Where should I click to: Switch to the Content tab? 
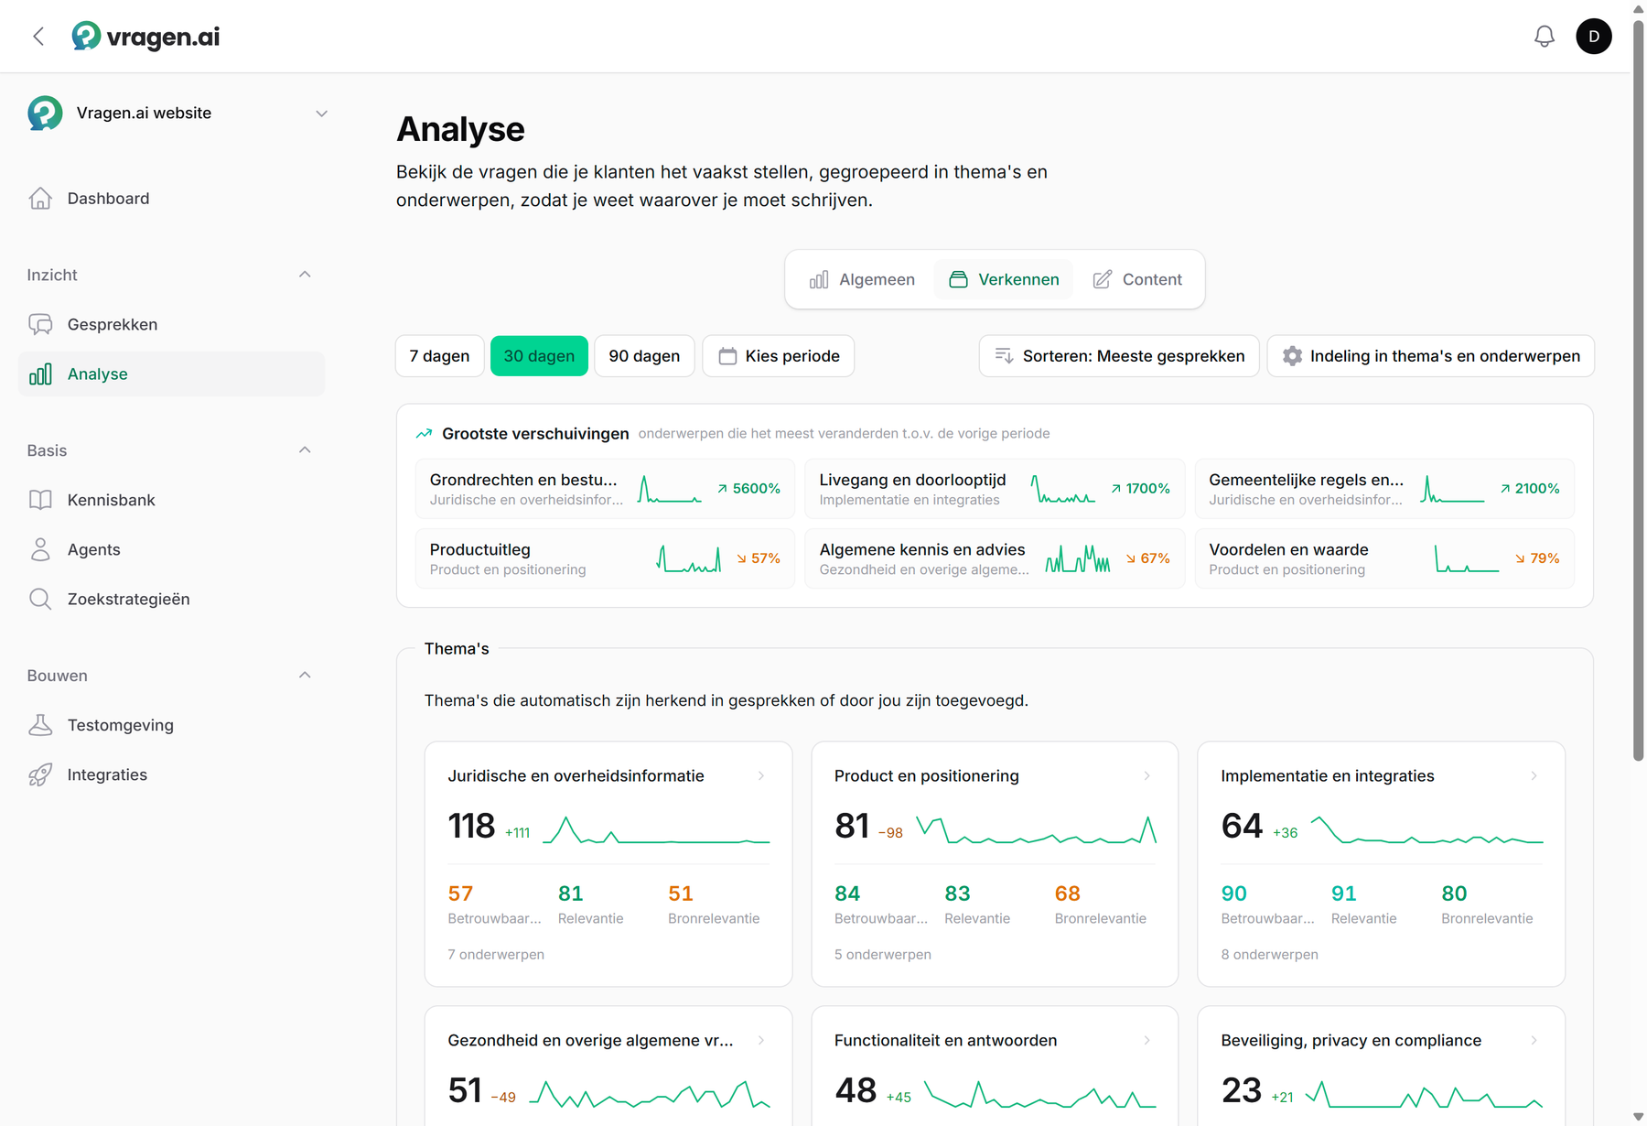pos(1137,280)
